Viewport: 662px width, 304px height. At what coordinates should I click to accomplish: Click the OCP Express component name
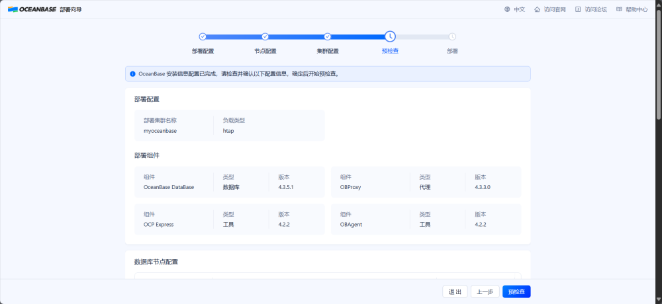[158, 224]
